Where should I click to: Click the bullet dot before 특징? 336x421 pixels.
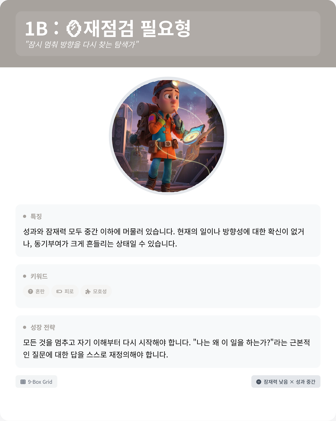click(x=25, y=216)
